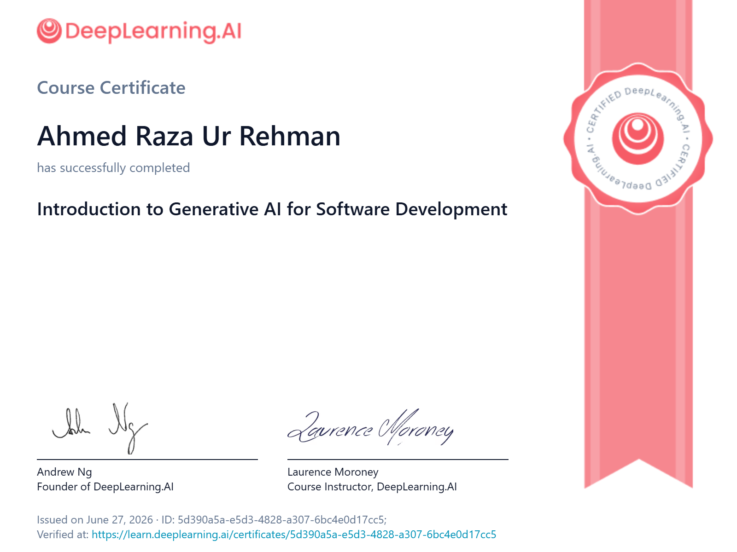Image resolution: width=737 pixels, height=552 pixels.
Task: Click Laurence Moroney's handwritten signature
Action: pos(370,427)
